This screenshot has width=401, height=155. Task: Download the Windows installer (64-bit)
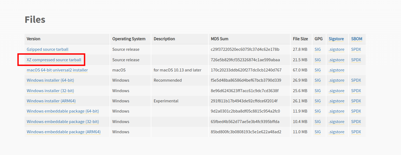(50, 80)
